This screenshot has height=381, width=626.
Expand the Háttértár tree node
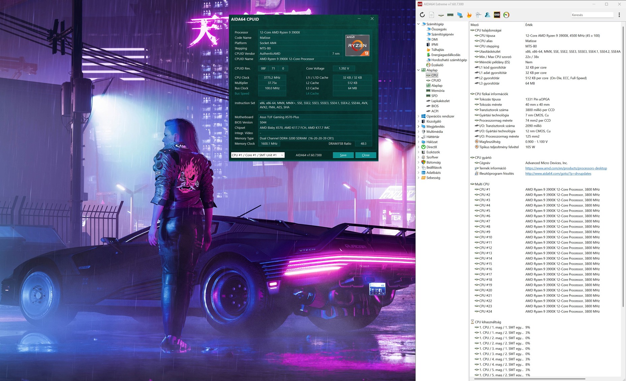tap(419, 137)
